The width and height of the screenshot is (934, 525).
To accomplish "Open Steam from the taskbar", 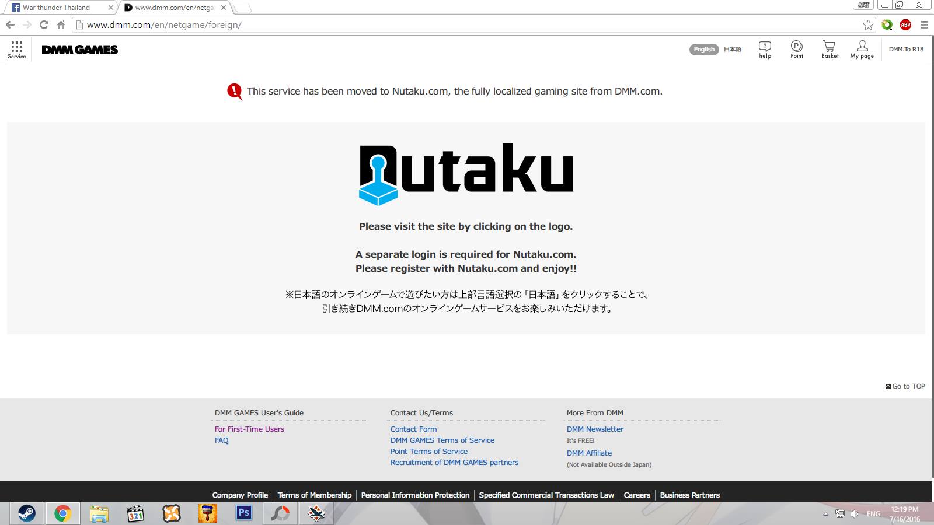I will (27, 513).
